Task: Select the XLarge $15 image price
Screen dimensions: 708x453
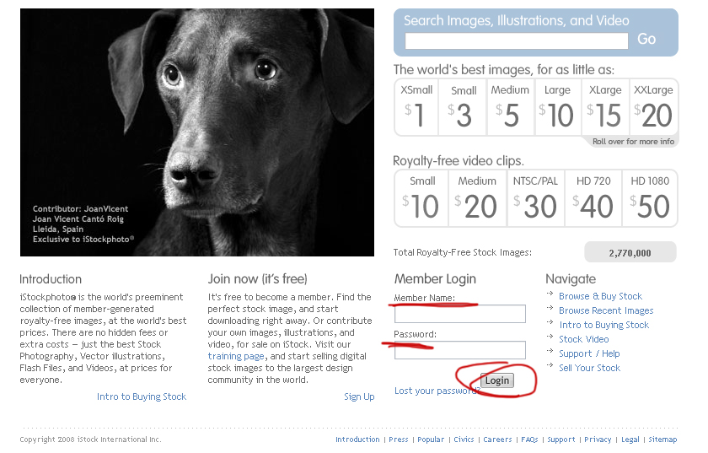Action: (x=605, y=107)
